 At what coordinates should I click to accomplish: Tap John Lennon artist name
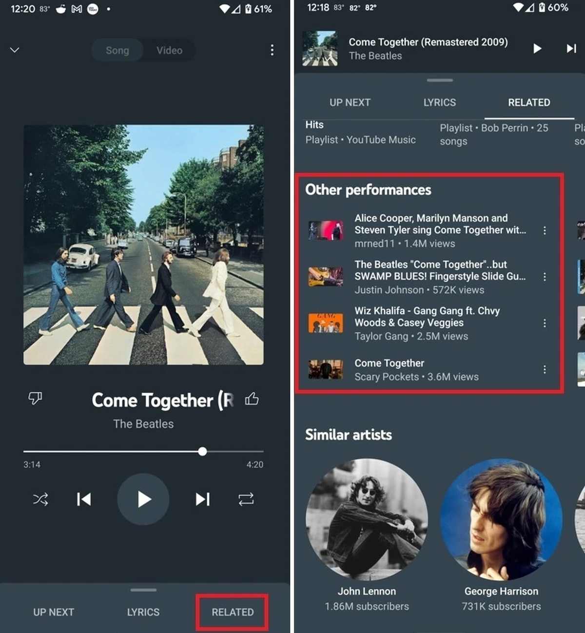pos(367,591)
